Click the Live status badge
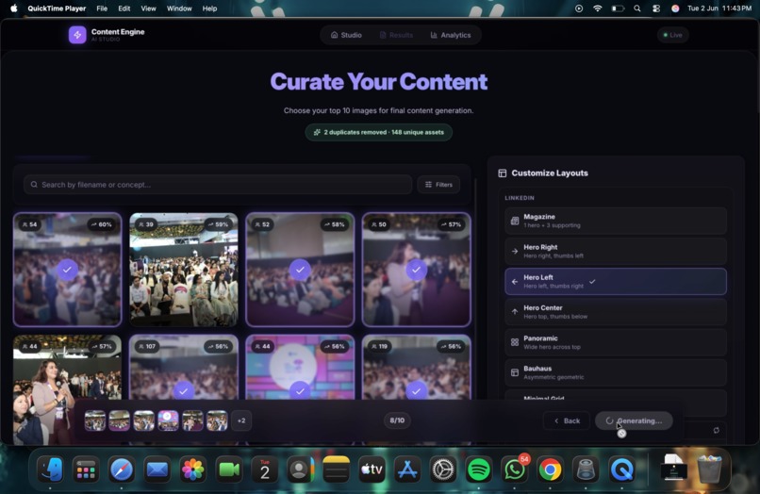The width and height of the screenshot is (760, 494). click(x=672, y=35)
